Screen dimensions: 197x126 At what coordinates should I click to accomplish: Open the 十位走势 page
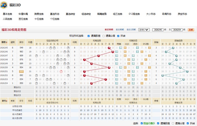click(39, 19)
